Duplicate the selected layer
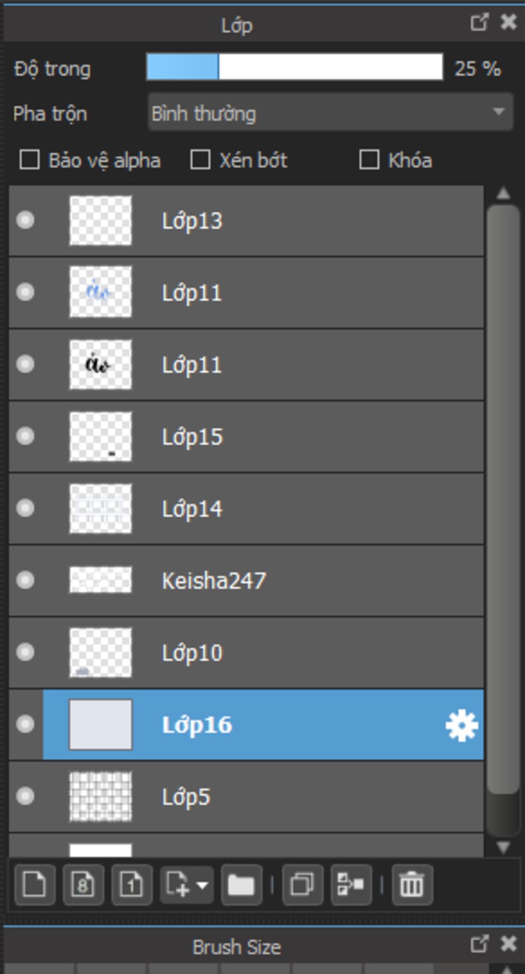This screenshot has width=525, height=974. coord(302,885)
